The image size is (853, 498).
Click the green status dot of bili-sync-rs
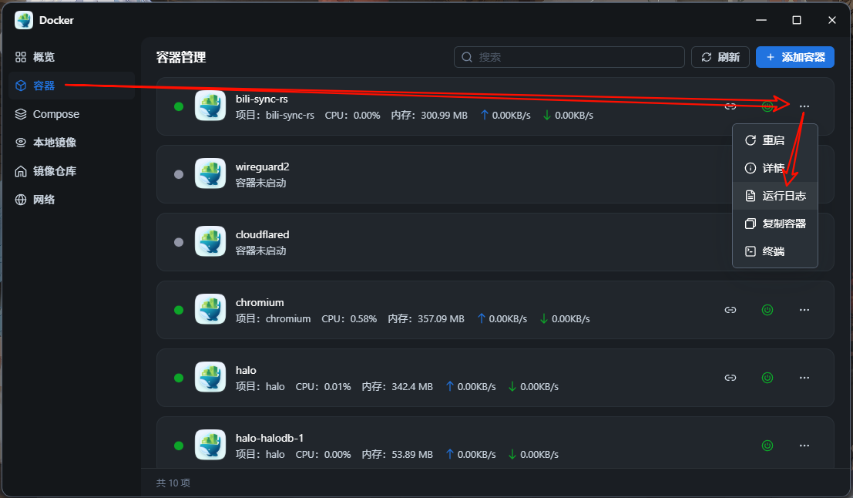pyautogui.click(x=179, y=106)
